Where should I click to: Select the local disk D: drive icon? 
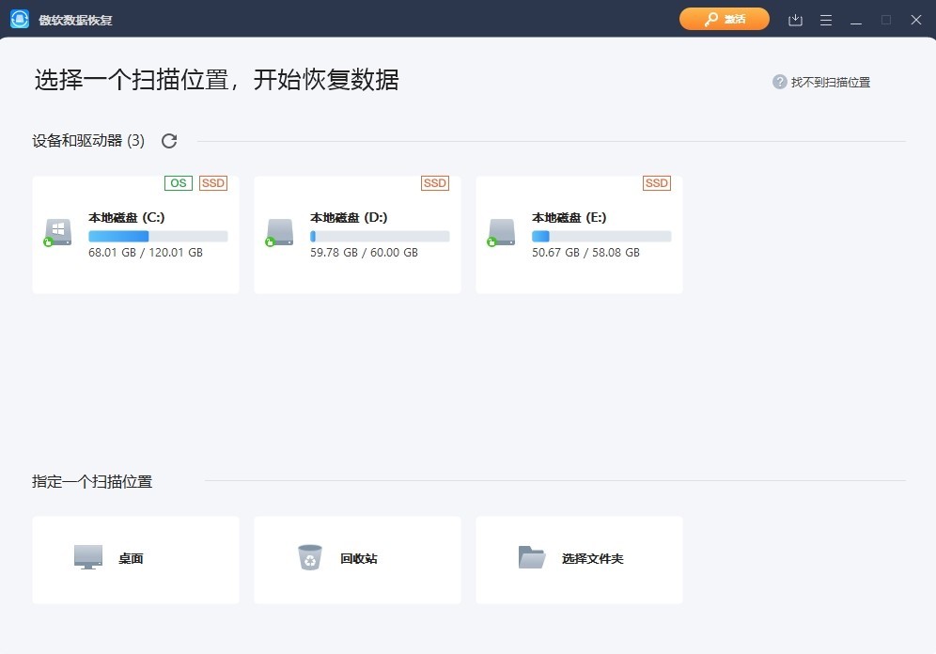280,232
